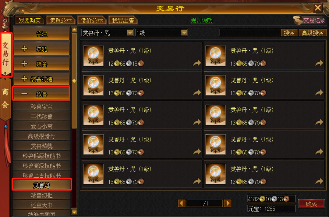
Task: Click the 购买 button
Action: tap(311, 204)
